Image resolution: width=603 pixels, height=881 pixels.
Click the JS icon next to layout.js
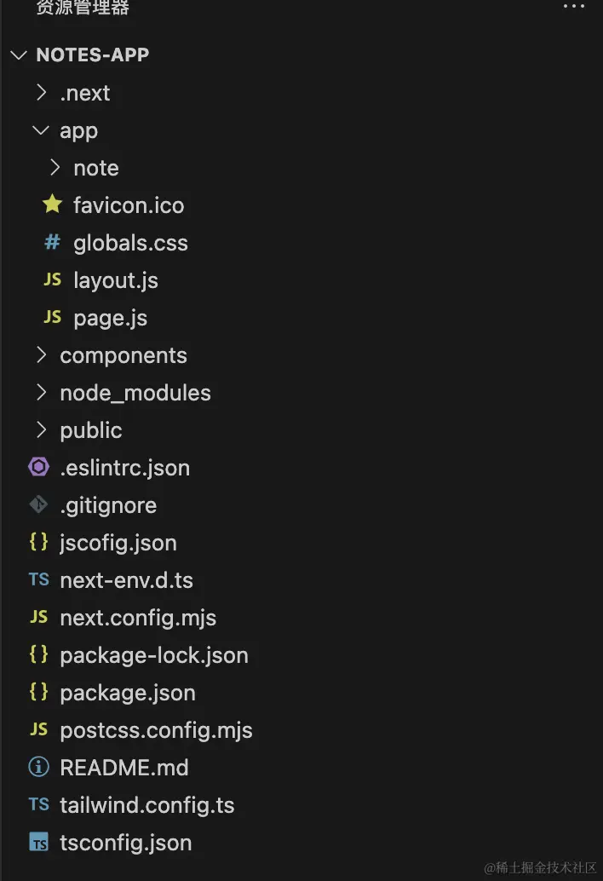(x=52, y=279)
